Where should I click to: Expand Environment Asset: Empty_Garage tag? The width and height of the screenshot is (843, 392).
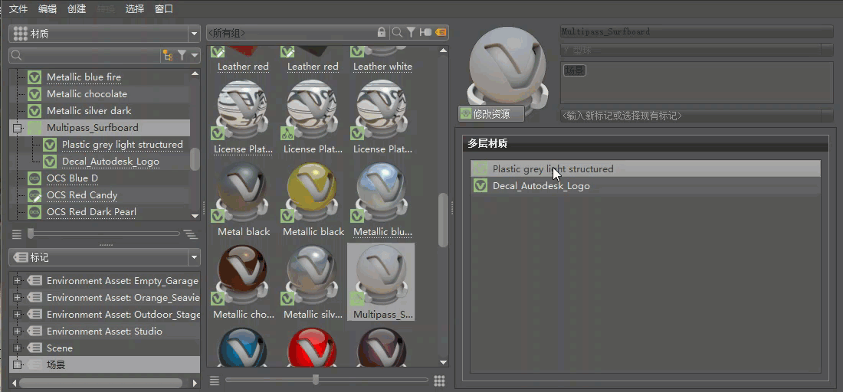click(x=17, y=281)
